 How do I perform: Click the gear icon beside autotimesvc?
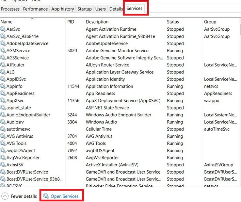[3, 129]
